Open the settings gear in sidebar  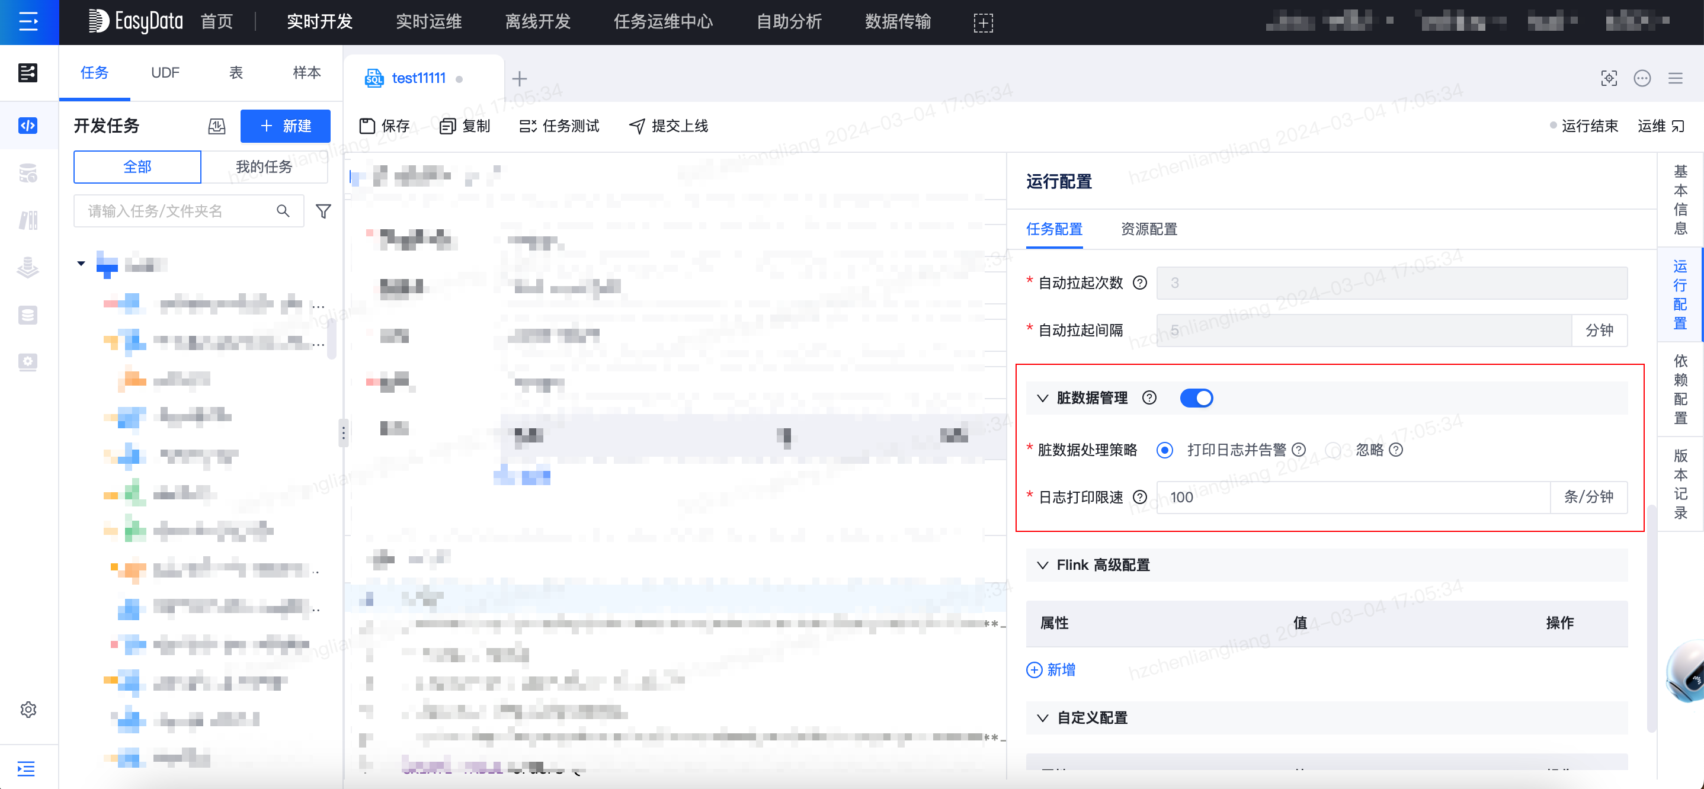click(x=28, y=710)
